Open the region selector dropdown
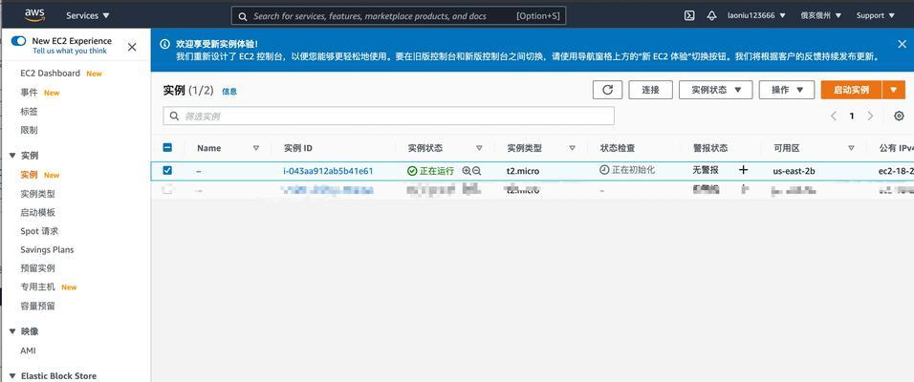The height and width of the screenshot is (382, 914). coord(821,15)
